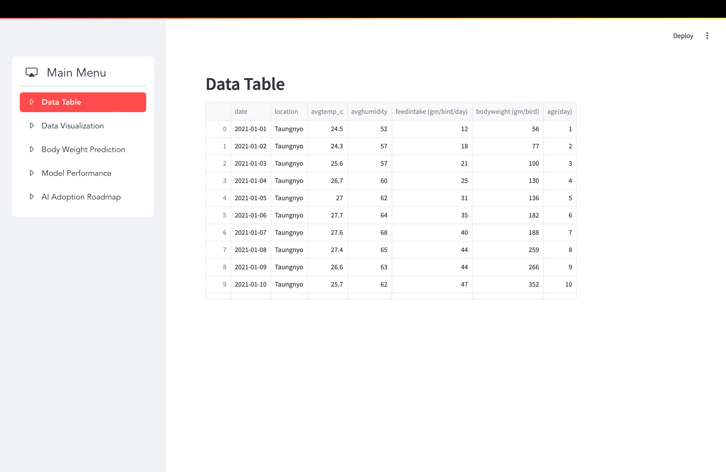Screen dimensions: 726x472
Task: Open Model Performance menu item
Action: click(76, 173)
